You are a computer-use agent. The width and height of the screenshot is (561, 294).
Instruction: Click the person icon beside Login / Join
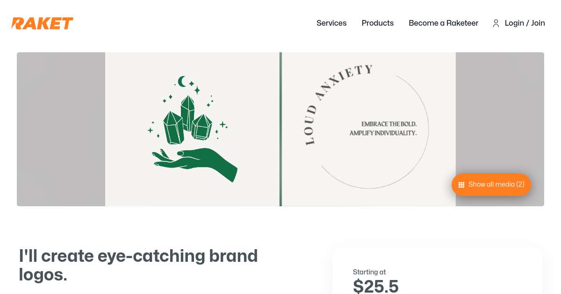coord(496,23)
